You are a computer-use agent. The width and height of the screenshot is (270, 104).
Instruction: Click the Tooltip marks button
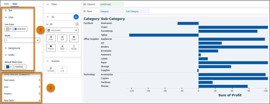[x=51, y=48]
